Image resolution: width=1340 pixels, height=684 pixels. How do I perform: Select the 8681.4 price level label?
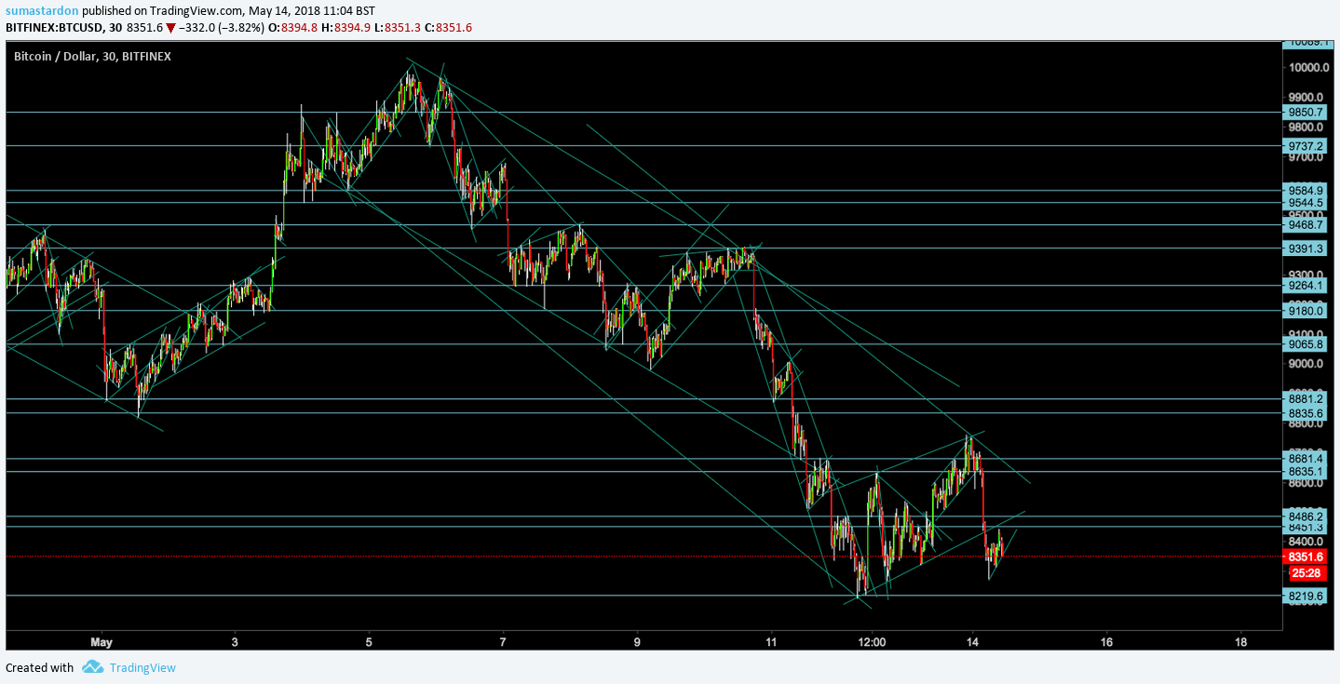1306,458
